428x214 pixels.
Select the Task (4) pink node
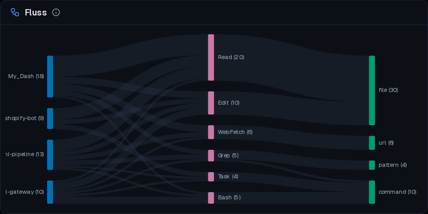pyautogui.click(x=211, y=177)
